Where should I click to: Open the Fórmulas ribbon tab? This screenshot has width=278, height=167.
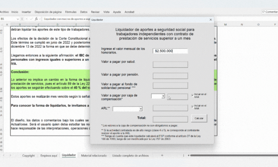tap(71, 12)
